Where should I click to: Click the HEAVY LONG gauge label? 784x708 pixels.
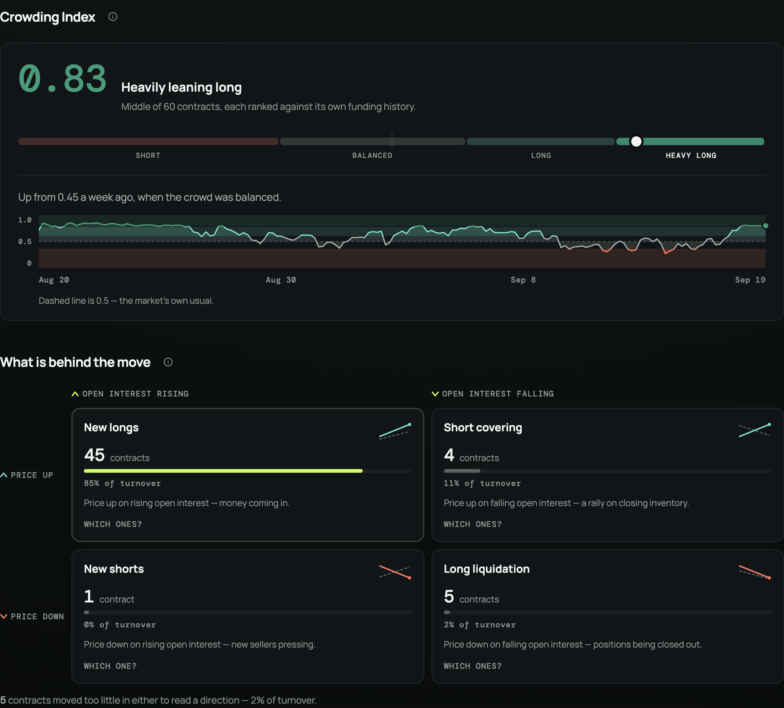click(691, 155)
